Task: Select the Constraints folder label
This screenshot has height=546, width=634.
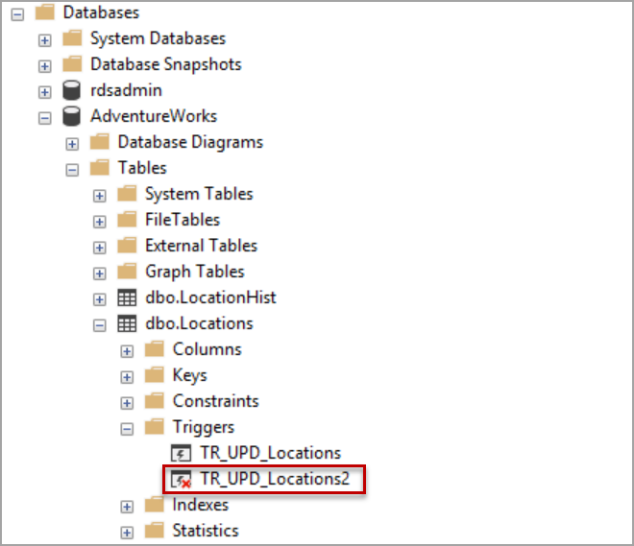Action: [x=215, y=401]
